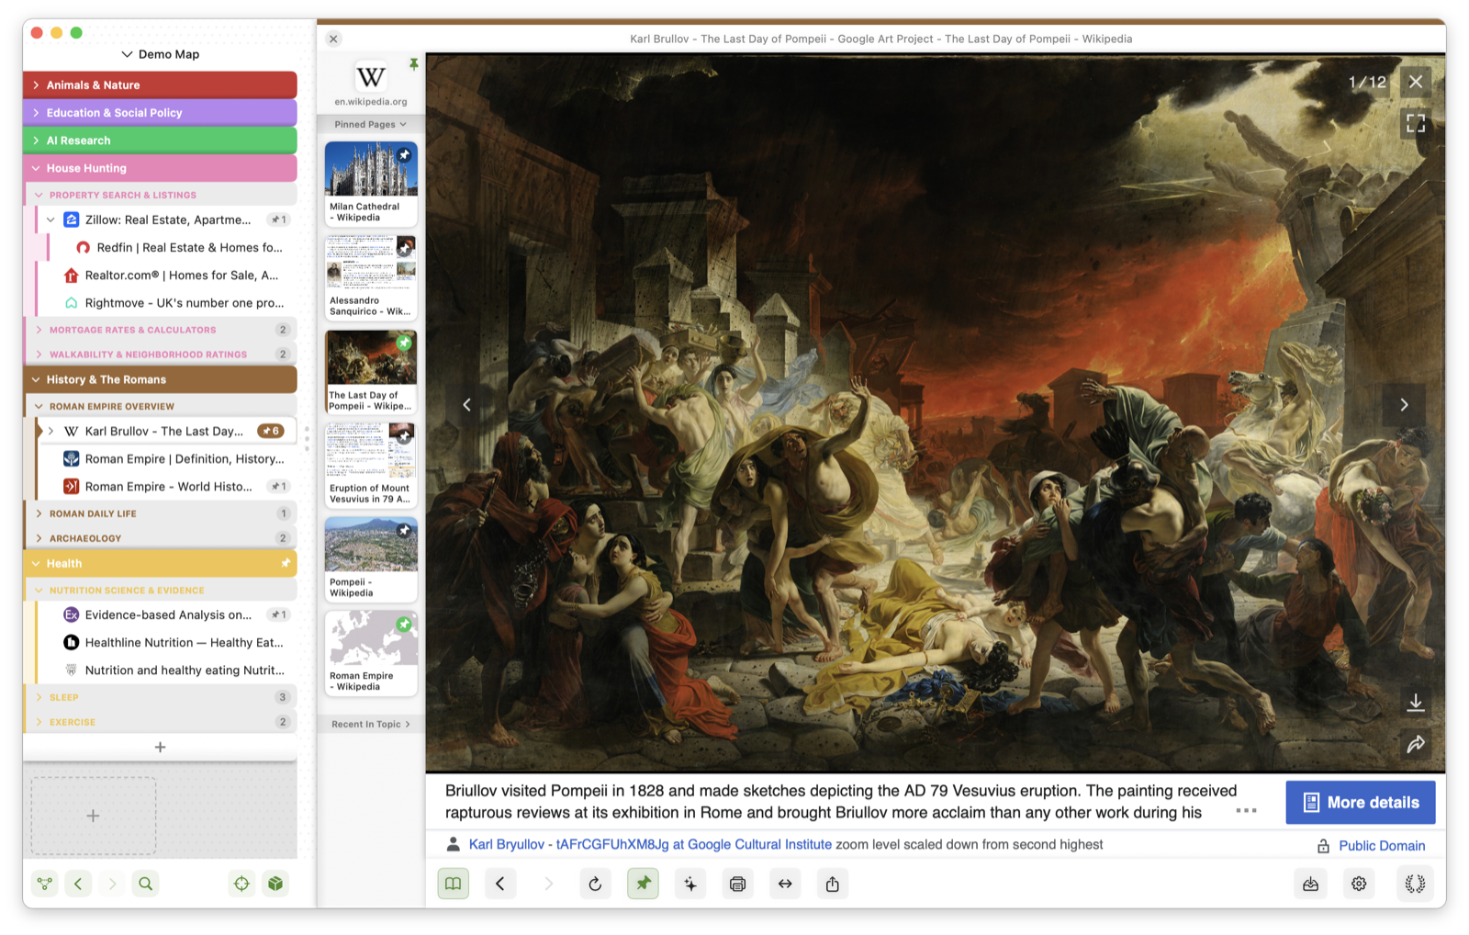Expand Sleep section
1469x935 pixels.
[x=39, y=697]
